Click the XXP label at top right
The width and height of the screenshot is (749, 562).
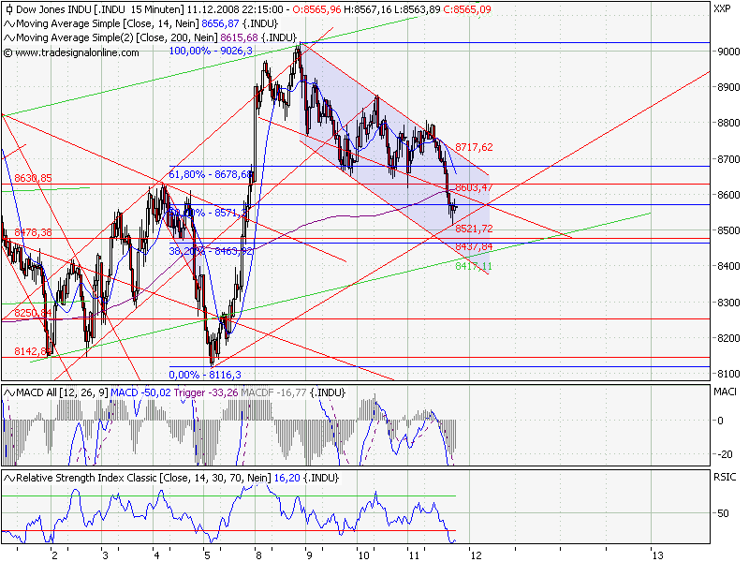[x=722, y=9]
